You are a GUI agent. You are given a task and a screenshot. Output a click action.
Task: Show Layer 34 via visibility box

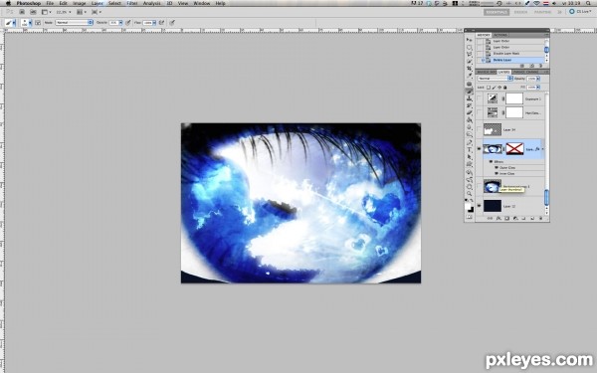[x=479, y=129]
